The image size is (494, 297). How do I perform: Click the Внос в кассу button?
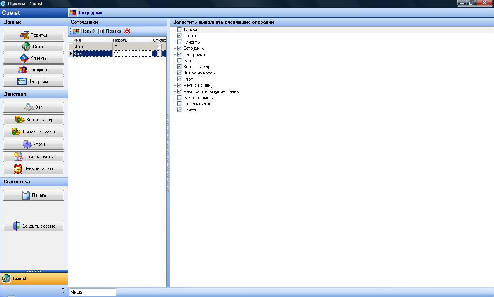click(x=34, y=120)
